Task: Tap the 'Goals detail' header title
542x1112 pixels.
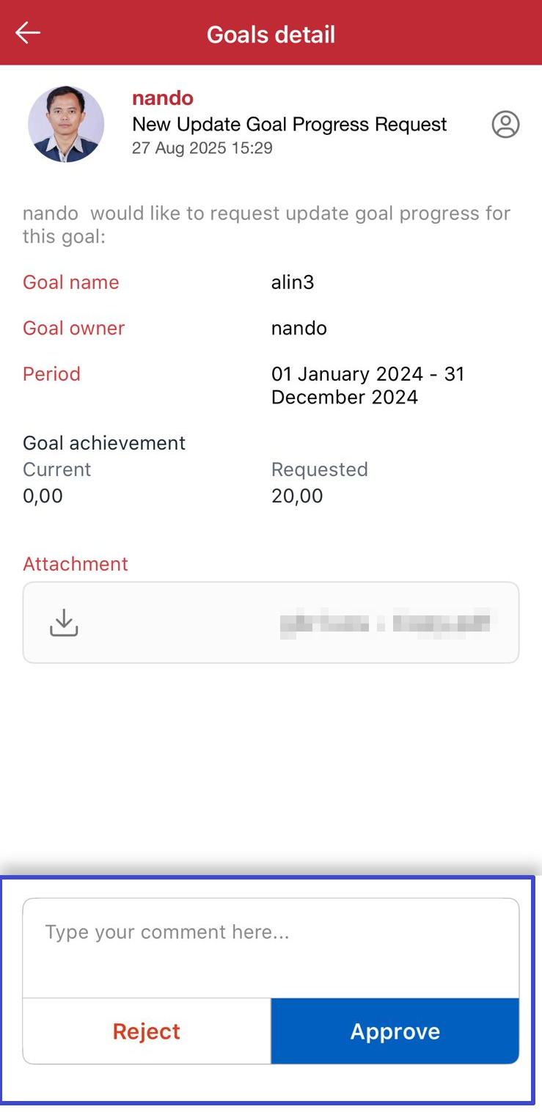Action: 271,34
